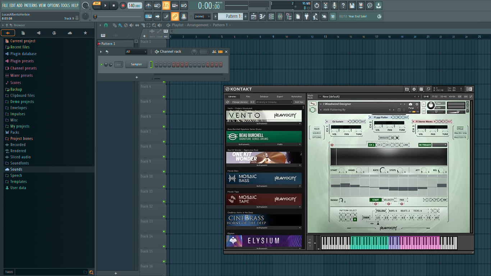The height and width of the screenshot is (276, 491).
Task: Open the Kontakt settings gear icon
Action: pos(414,89)
